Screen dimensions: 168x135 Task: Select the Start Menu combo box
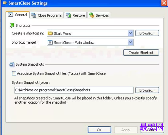(x=90, y=33)
